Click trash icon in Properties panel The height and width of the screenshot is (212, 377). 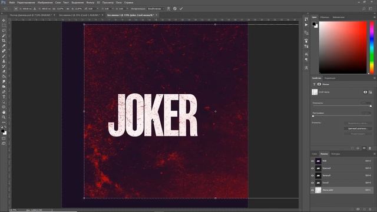tap(370, 148)
